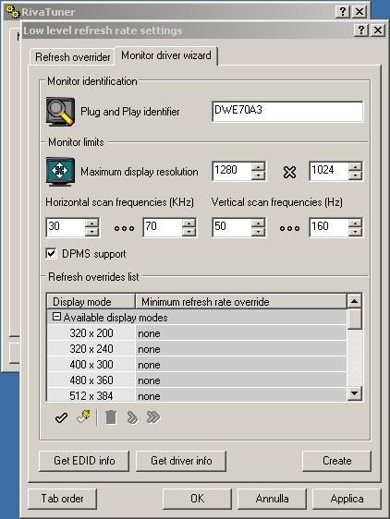Decrease maximum horizontal resolution 1280
The height and width of the screenshot is (519, 390).
coord(259,175)
